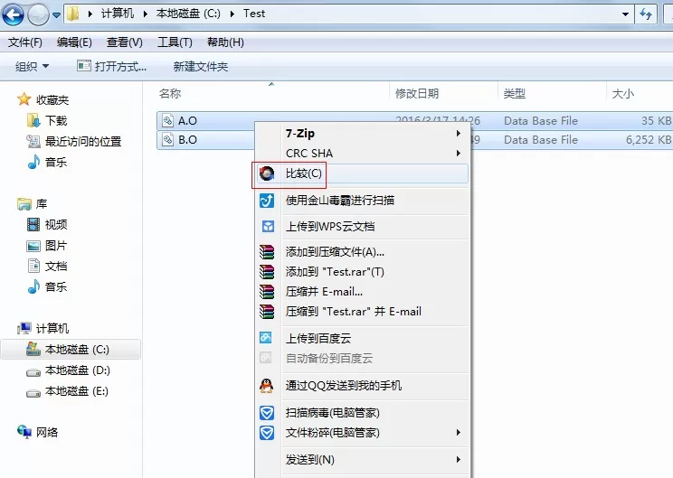
Task: Click WinRAR icon beside 添加到压缩文件(A)...
Action: [267, 251]
